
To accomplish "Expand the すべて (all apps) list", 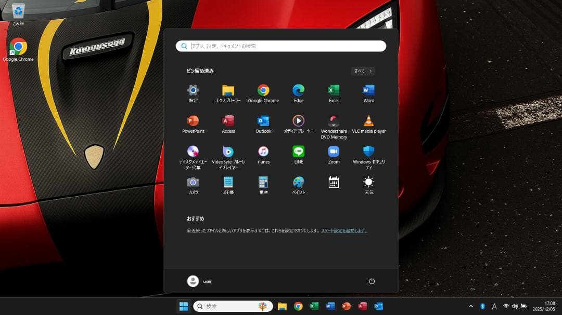I will (362, 71).
